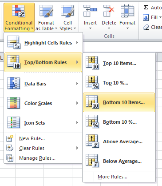This screenshot has width=162, height=186.
Task: Expand the Data Bars submenu
Action: pos(43,84)
